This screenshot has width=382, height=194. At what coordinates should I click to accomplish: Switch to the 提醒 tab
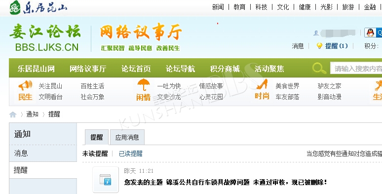96,137
